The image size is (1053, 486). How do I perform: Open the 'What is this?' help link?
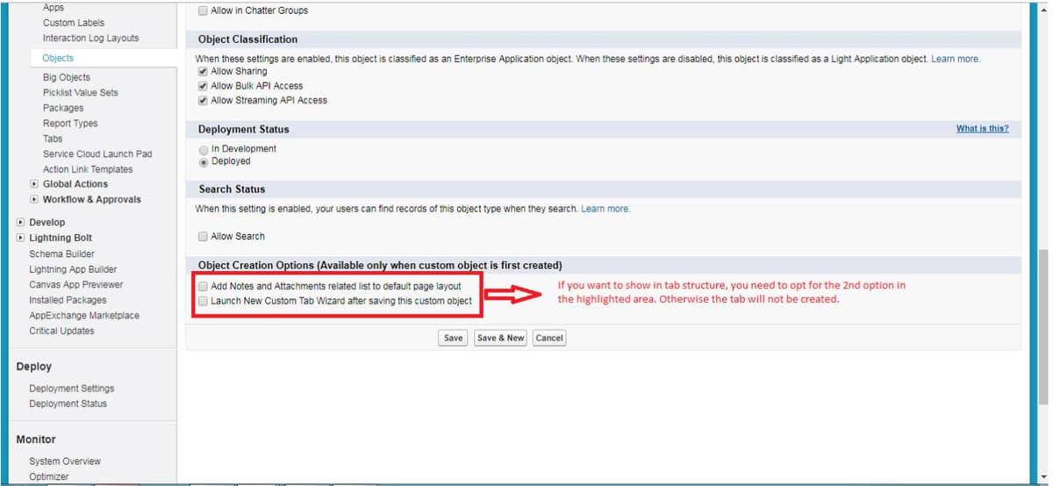click(982, 129)
